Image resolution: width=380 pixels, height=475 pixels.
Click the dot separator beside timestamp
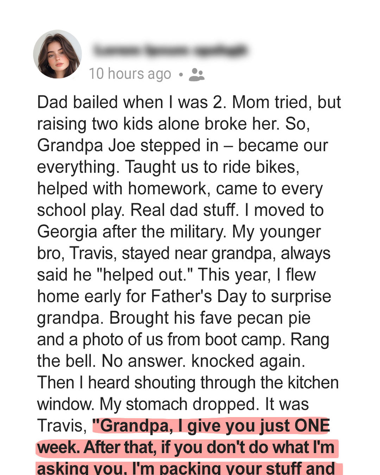180,75
